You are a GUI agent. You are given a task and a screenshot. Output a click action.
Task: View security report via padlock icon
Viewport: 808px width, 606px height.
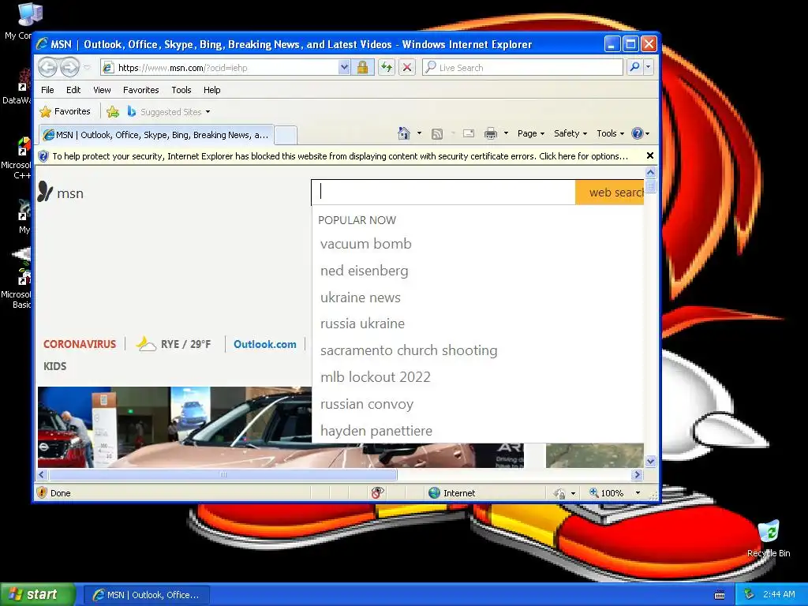coord(363,68)
